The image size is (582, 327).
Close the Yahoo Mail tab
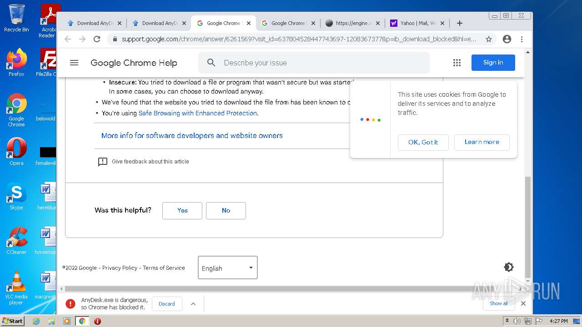click(442, 23)
